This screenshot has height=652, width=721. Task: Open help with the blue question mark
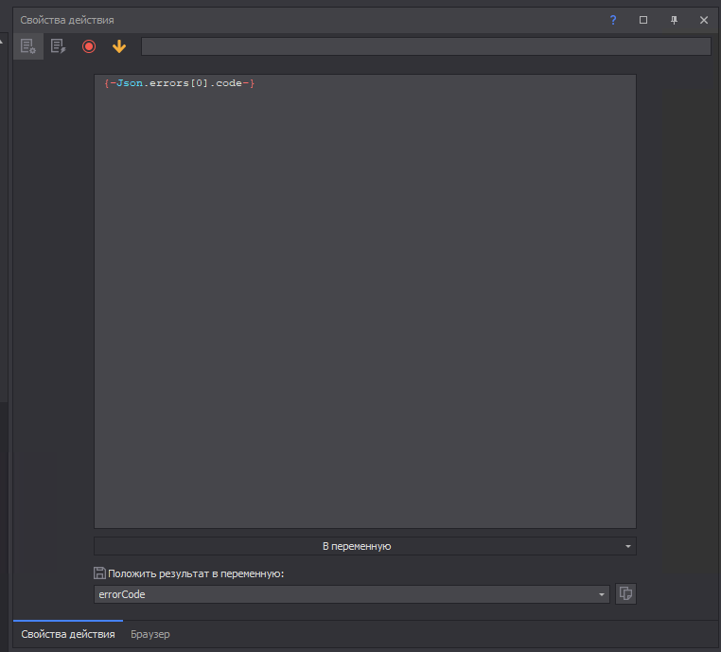pos(613,20)
